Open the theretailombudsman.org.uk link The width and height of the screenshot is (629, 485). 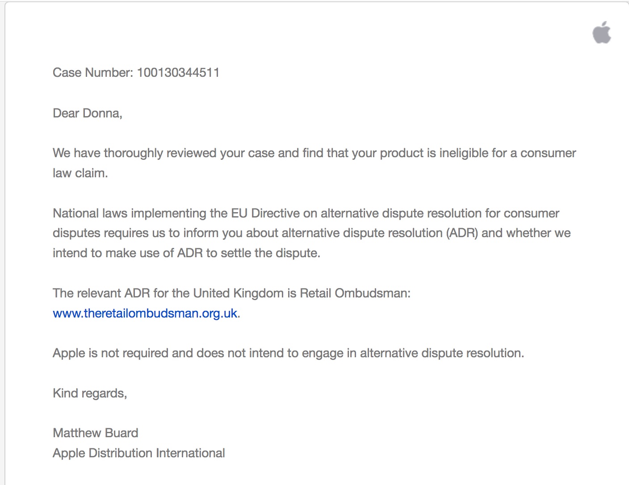(x=145, y=313)
